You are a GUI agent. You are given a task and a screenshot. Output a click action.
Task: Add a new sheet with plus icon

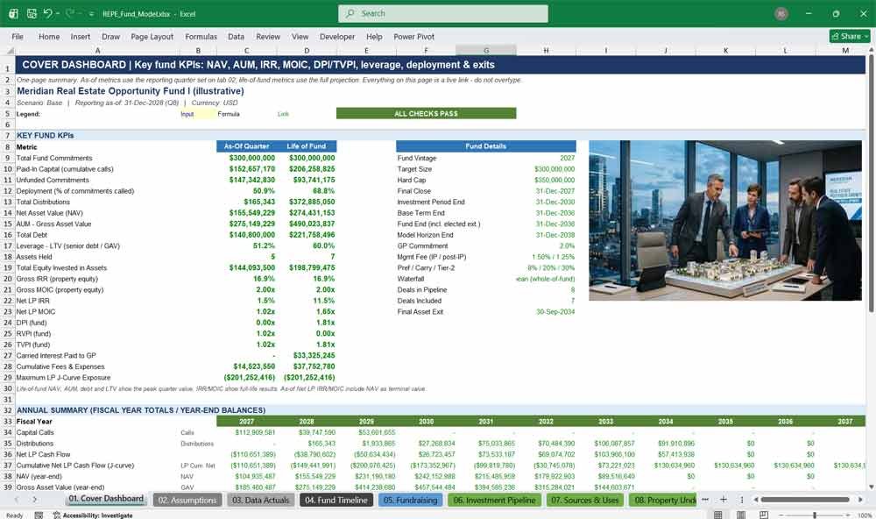(x=723, y=500)
